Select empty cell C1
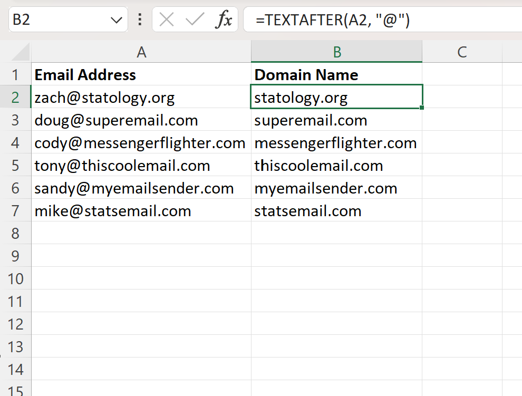This screenshot has height=396, width=522. (x=462, y=74)
